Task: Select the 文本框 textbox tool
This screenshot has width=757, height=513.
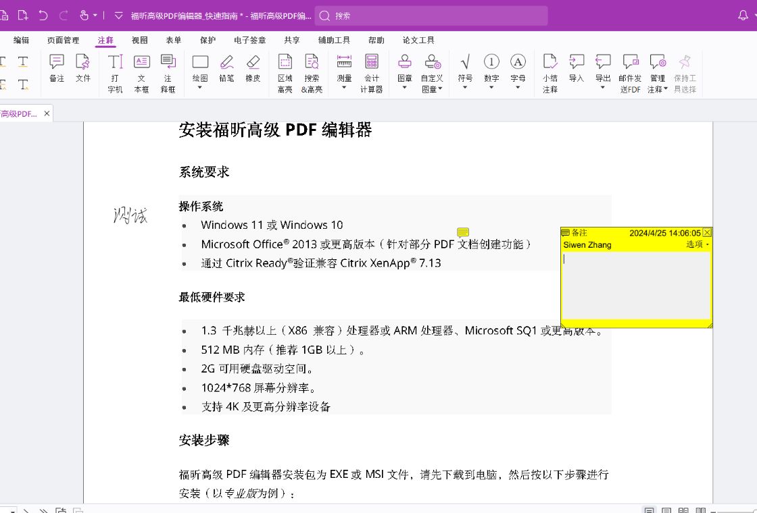Action: pyautogui.click(x=141, y=74)
